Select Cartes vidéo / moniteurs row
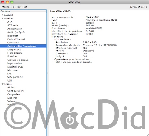The height and width of the screenshot is (136, 149). click(x=23, y=46)
